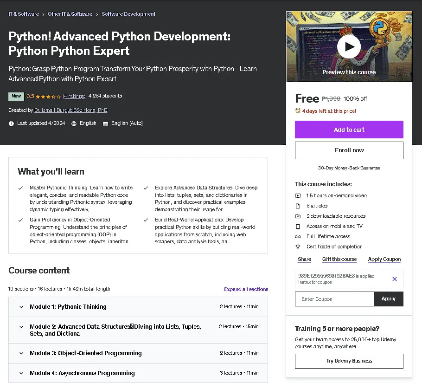The image size is (422, 383).
Task: Click the Certificate of completion text
Action: pos(334,247)
